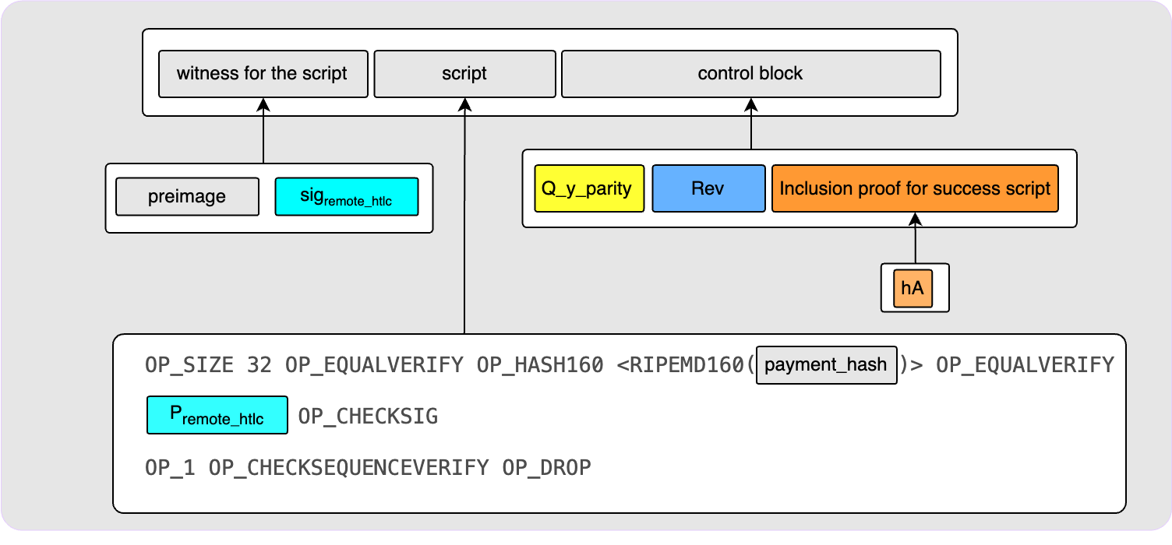Select the payment_hash box inside the script
Viewport: 1172px width, 545px height.
coord(826,365)
